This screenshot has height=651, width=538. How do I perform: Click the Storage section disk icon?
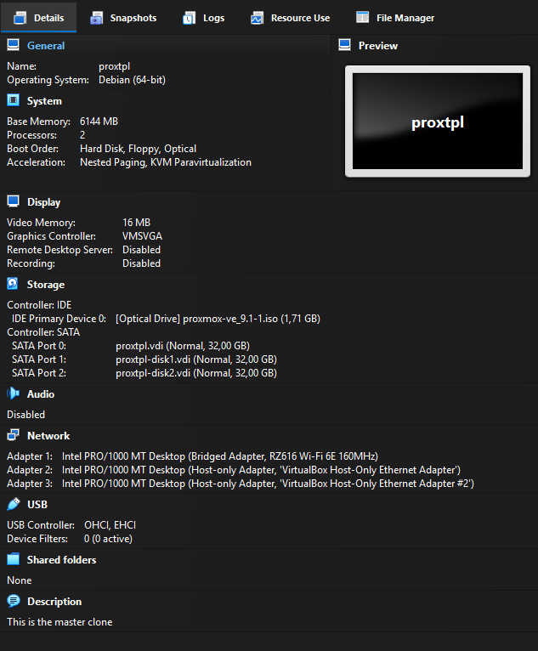pyautogui.click(x=13, y=284)
